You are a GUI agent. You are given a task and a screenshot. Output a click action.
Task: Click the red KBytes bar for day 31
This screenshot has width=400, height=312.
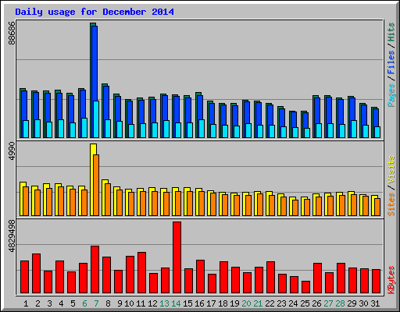pyautogui.click(x=376, y=282)
